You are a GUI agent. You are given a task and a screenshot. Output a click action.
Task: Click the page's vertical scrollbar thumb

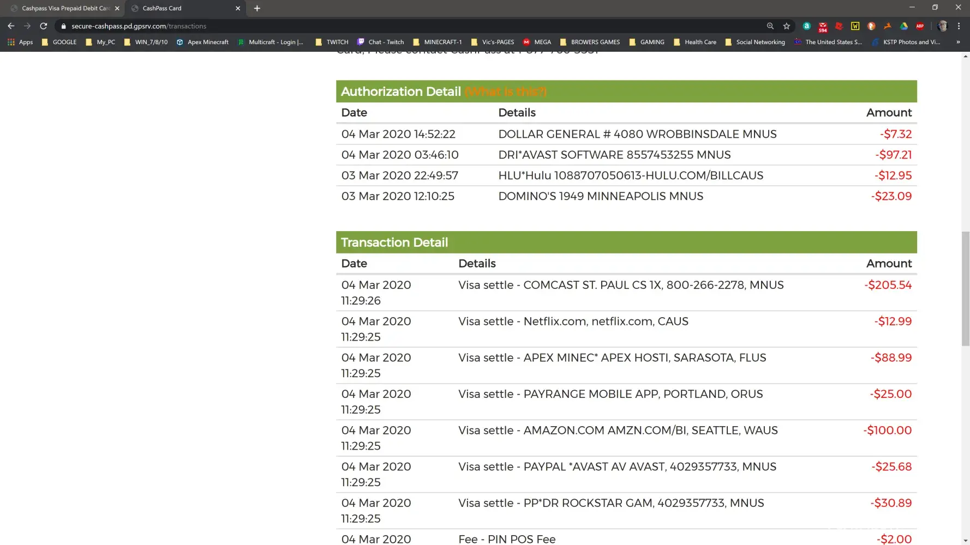point(965,288)
